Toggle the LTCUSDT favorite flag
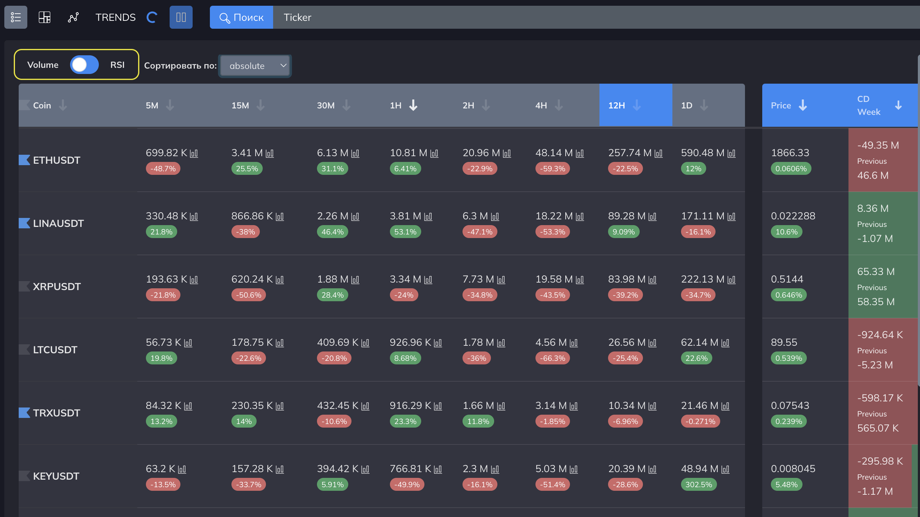The width and height of the screenshot is (920, 517). tap(24, 349)
